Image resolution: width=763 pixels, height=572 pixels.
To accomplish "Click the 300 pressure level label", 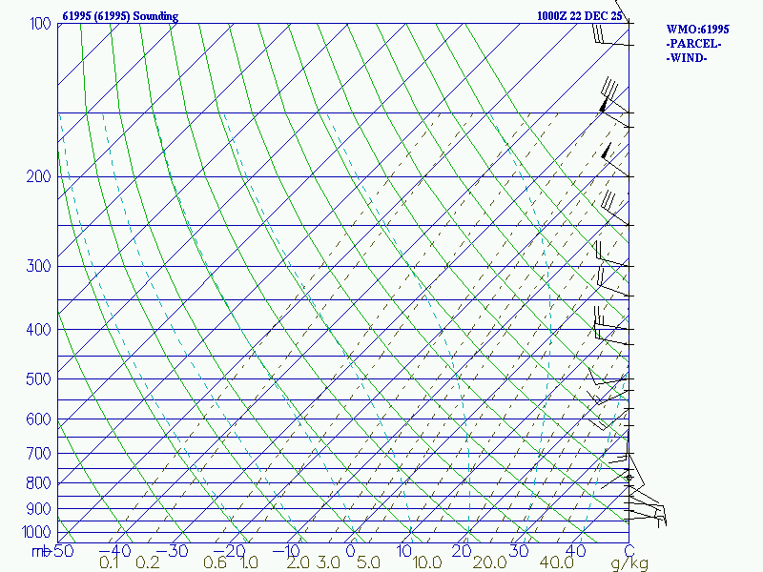I will click(x=38, y=266).
